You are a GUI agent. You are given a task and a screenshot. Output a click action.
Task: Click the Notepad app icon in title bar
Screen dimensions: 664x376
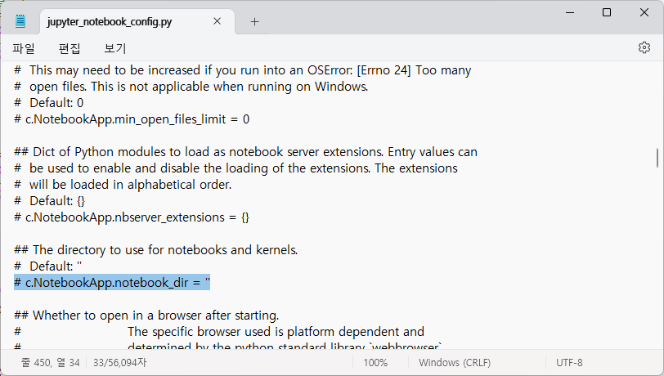(20, 21)
